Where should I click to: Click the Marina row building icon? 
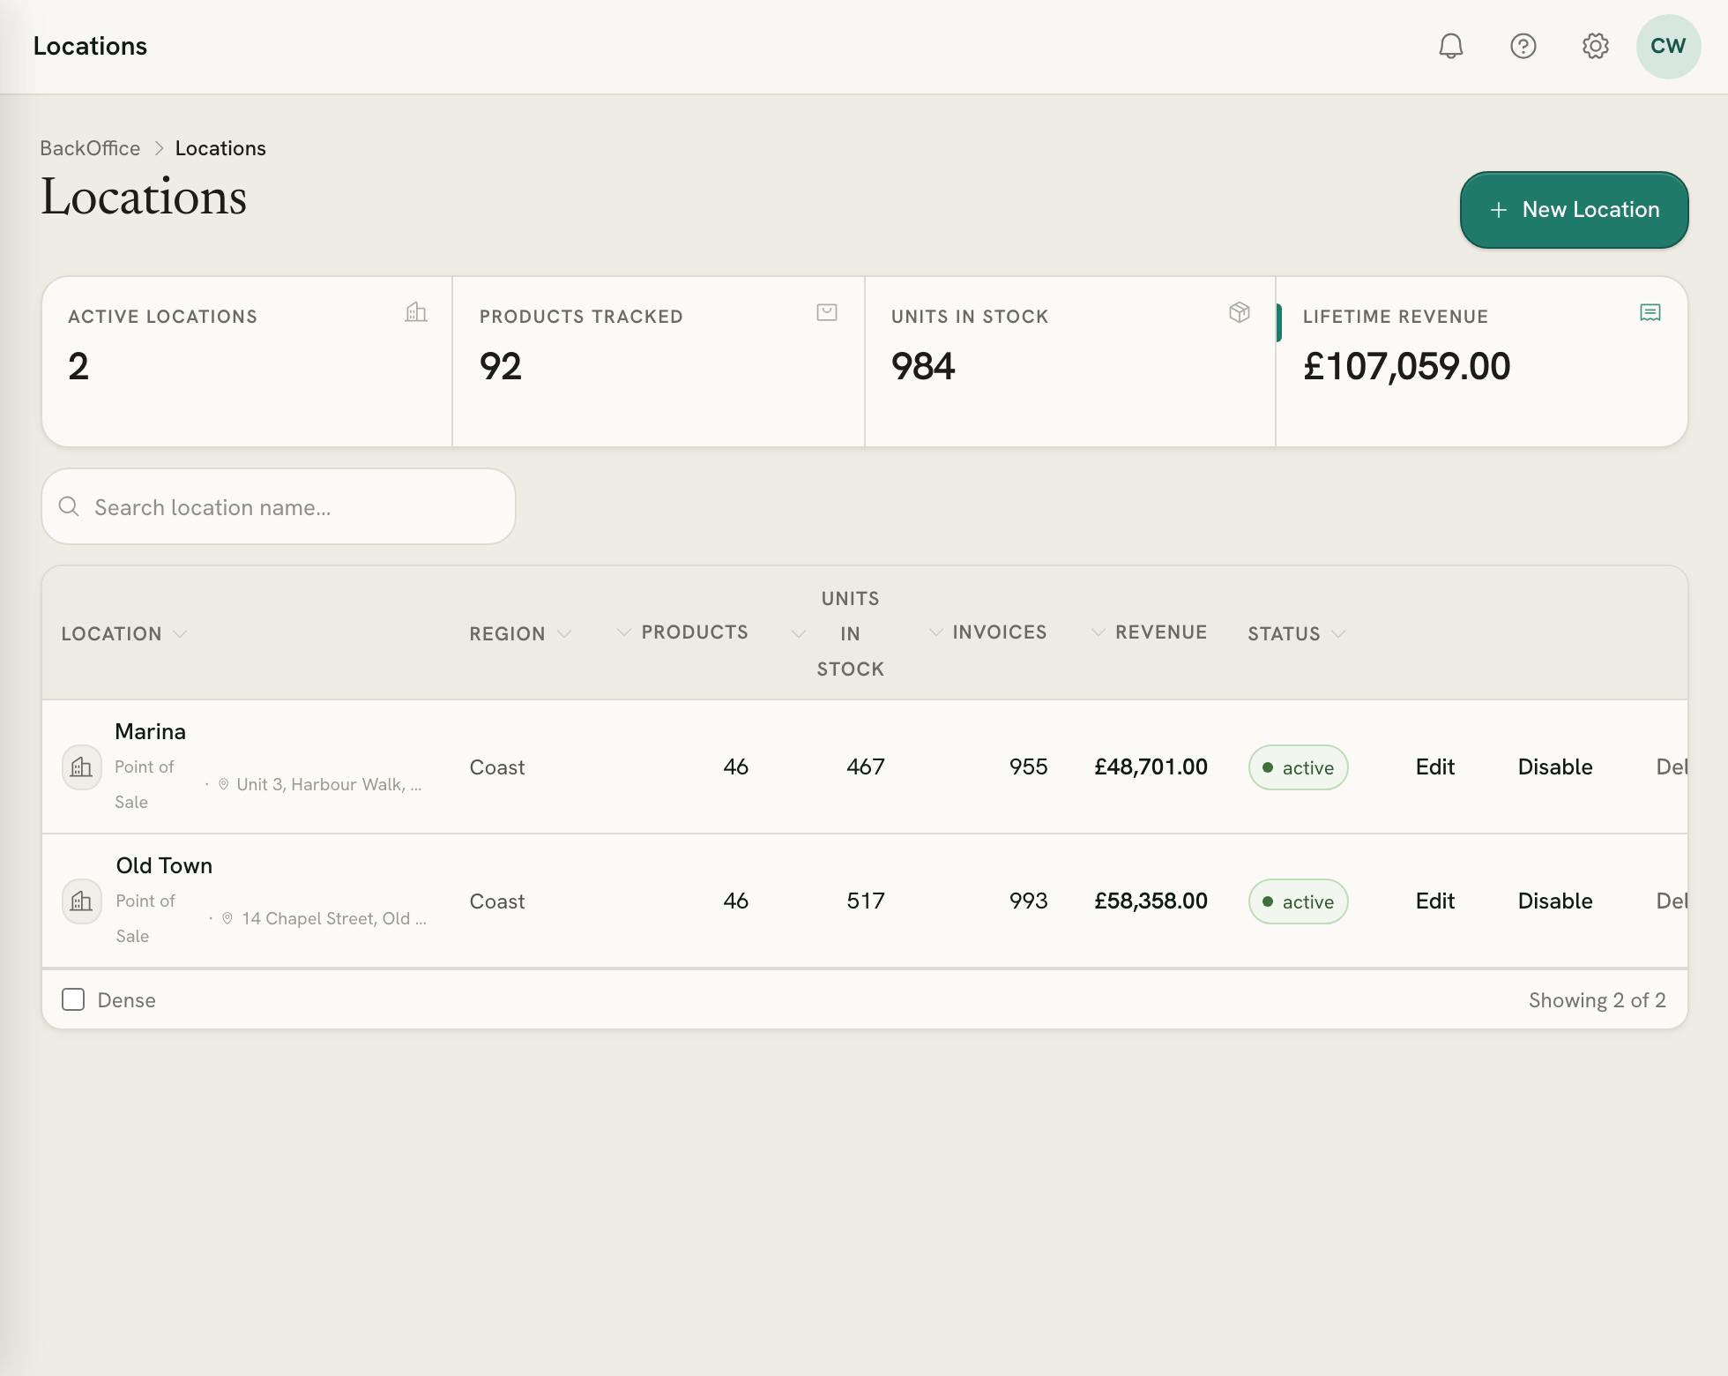click(81, 767)
